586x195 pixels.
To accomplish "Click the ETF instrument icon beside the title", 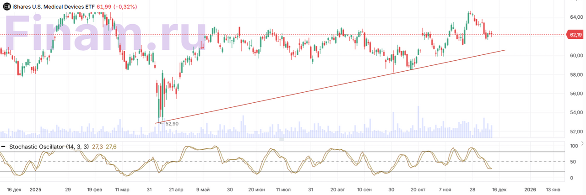I will pyautogui.click(x=6, y=7).
